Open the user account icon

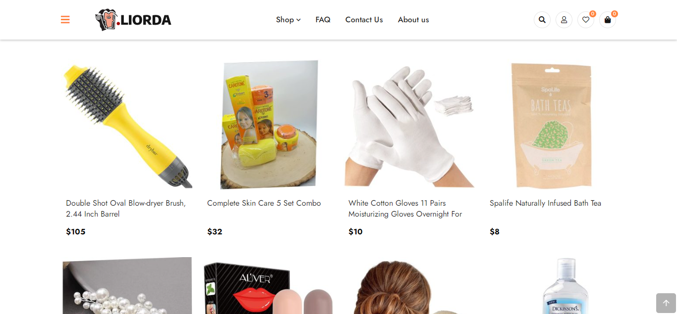click(564, 20)
